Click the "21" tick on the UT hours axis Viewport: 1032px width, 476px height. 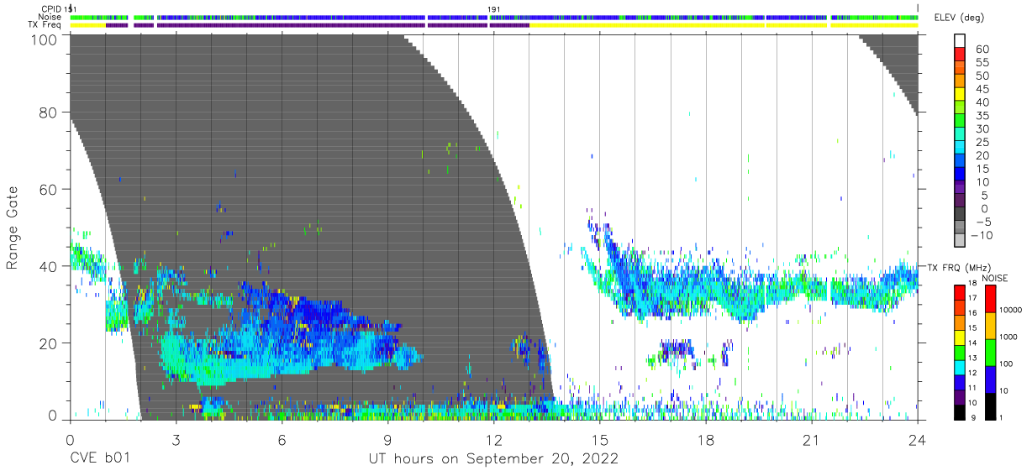pos(811,440)
